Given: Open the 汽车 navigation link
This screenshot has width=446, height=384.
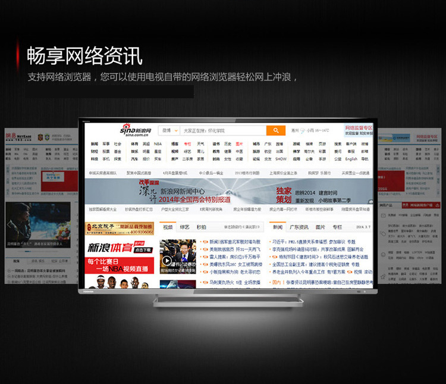Looking at the screenshot, I should pyautogui.click(x=134, y=159).
